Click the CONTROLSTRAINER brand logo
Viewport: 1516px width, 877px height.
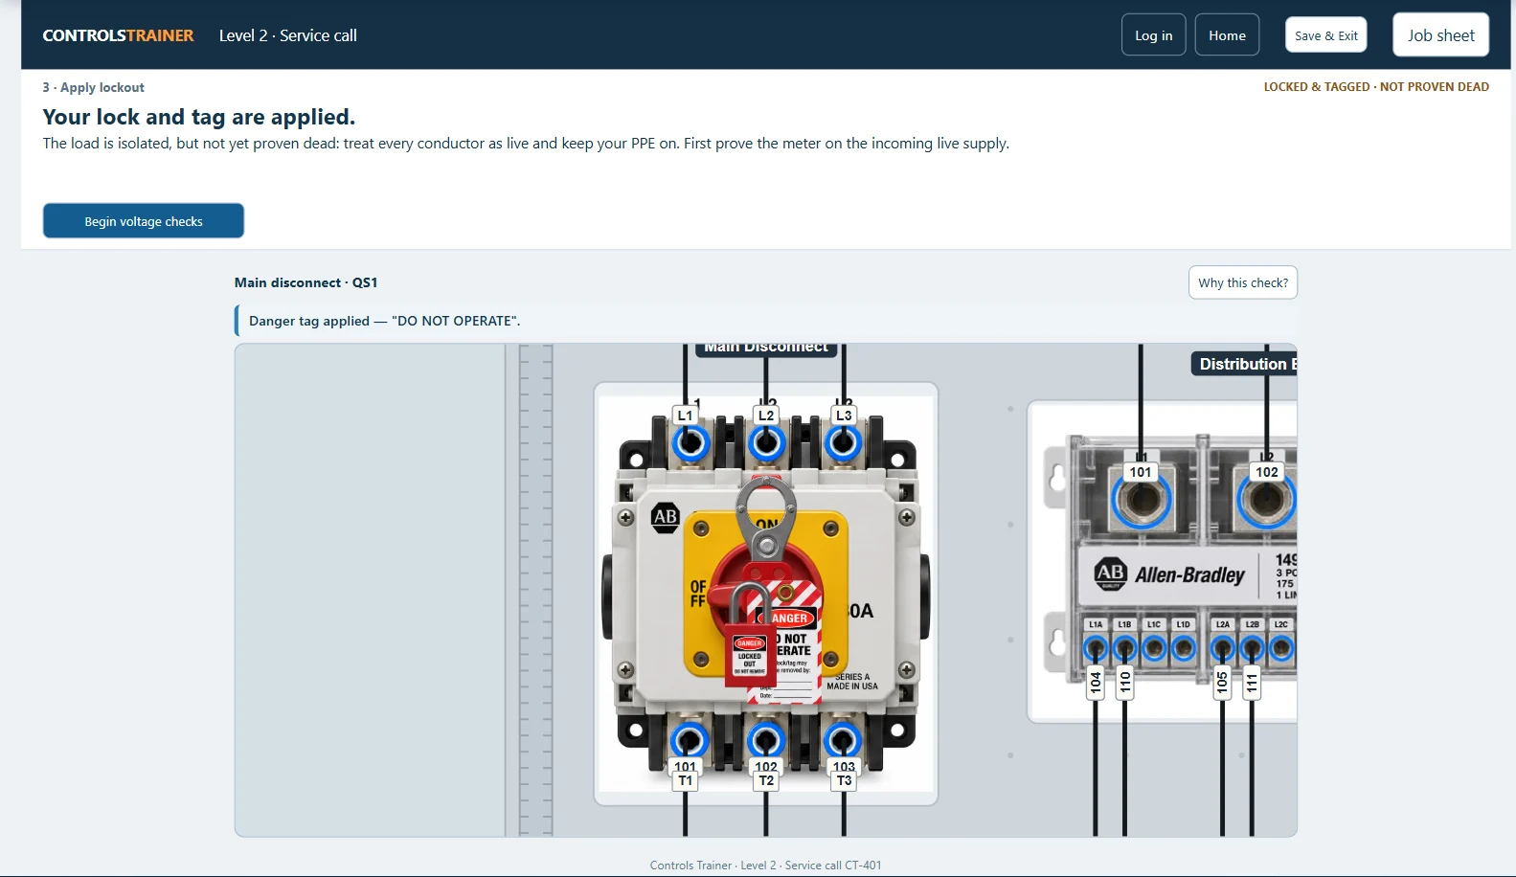click(x=118, y=35)
